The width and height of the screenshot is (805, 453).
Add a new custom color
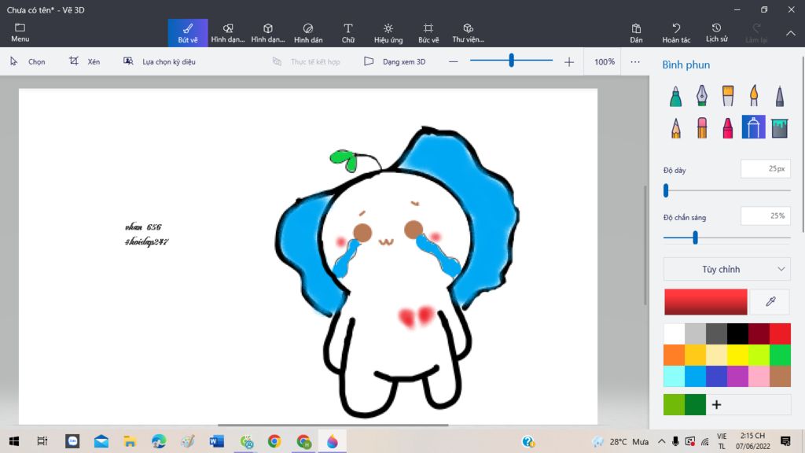click(717, 405)
